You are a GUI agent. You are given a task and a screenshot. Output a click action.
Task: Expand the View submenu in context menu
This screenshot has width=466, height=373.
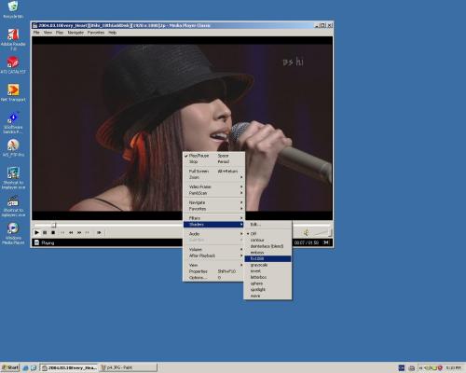213,265
